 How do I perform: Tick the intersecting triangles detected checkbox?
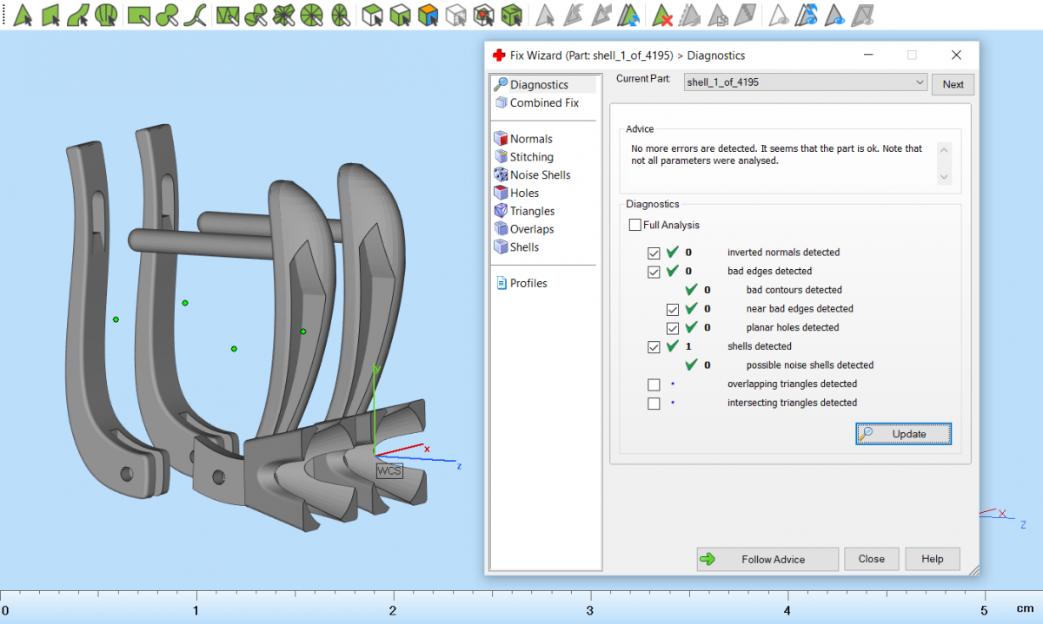click(654, 404)
